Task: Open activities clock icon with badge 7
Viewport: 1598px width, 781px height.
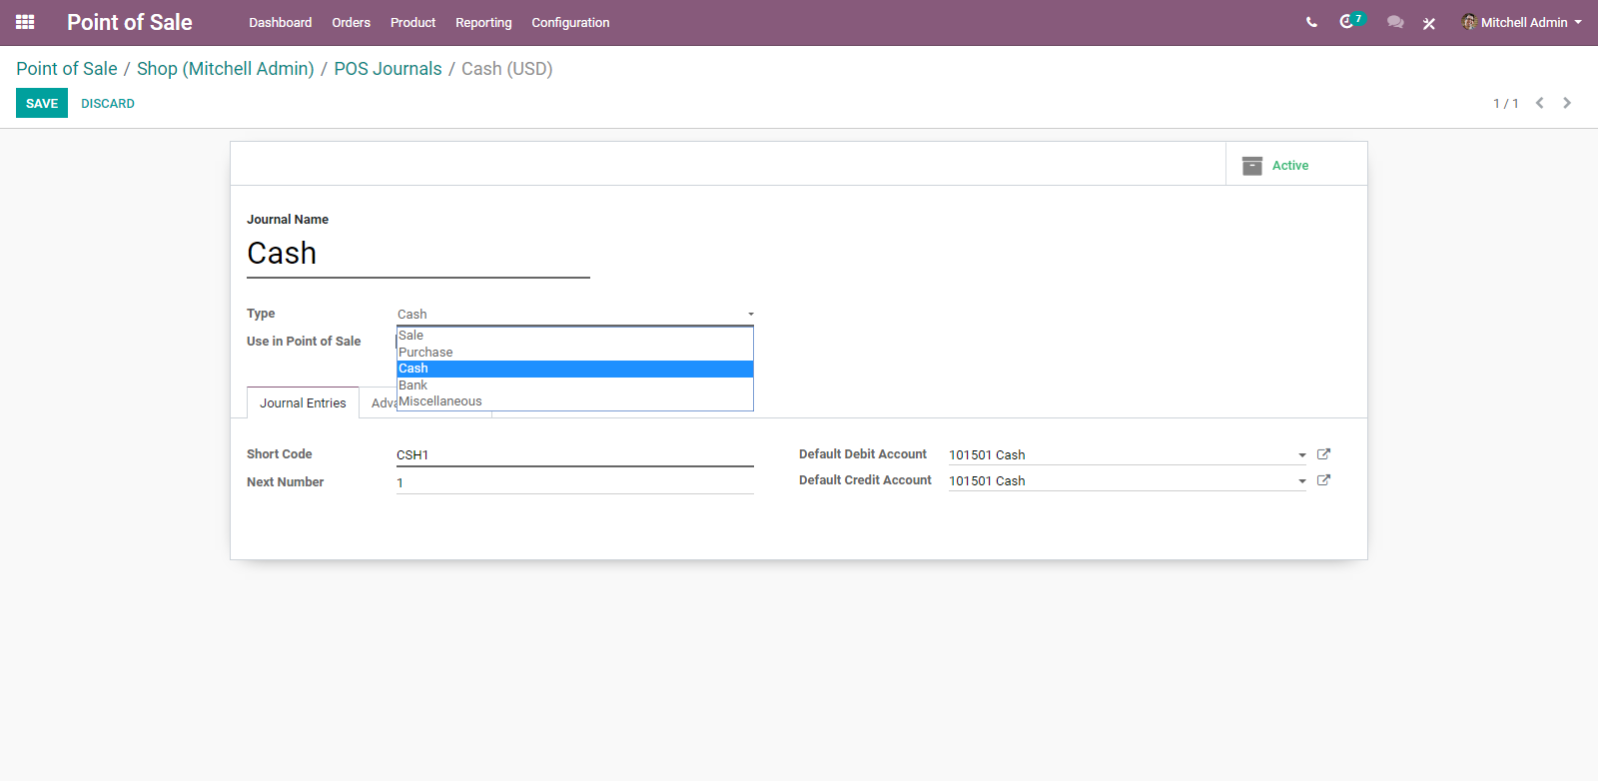Action: click(x=1351, y=21)
